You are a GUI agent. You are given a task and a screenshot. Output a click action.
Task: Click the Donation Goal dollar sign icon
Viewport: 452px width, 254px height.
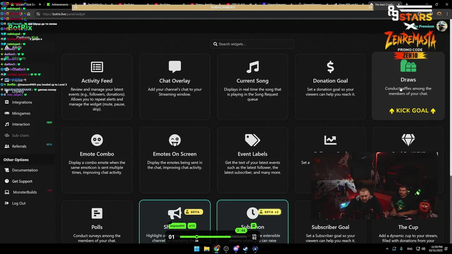point(330,67)
